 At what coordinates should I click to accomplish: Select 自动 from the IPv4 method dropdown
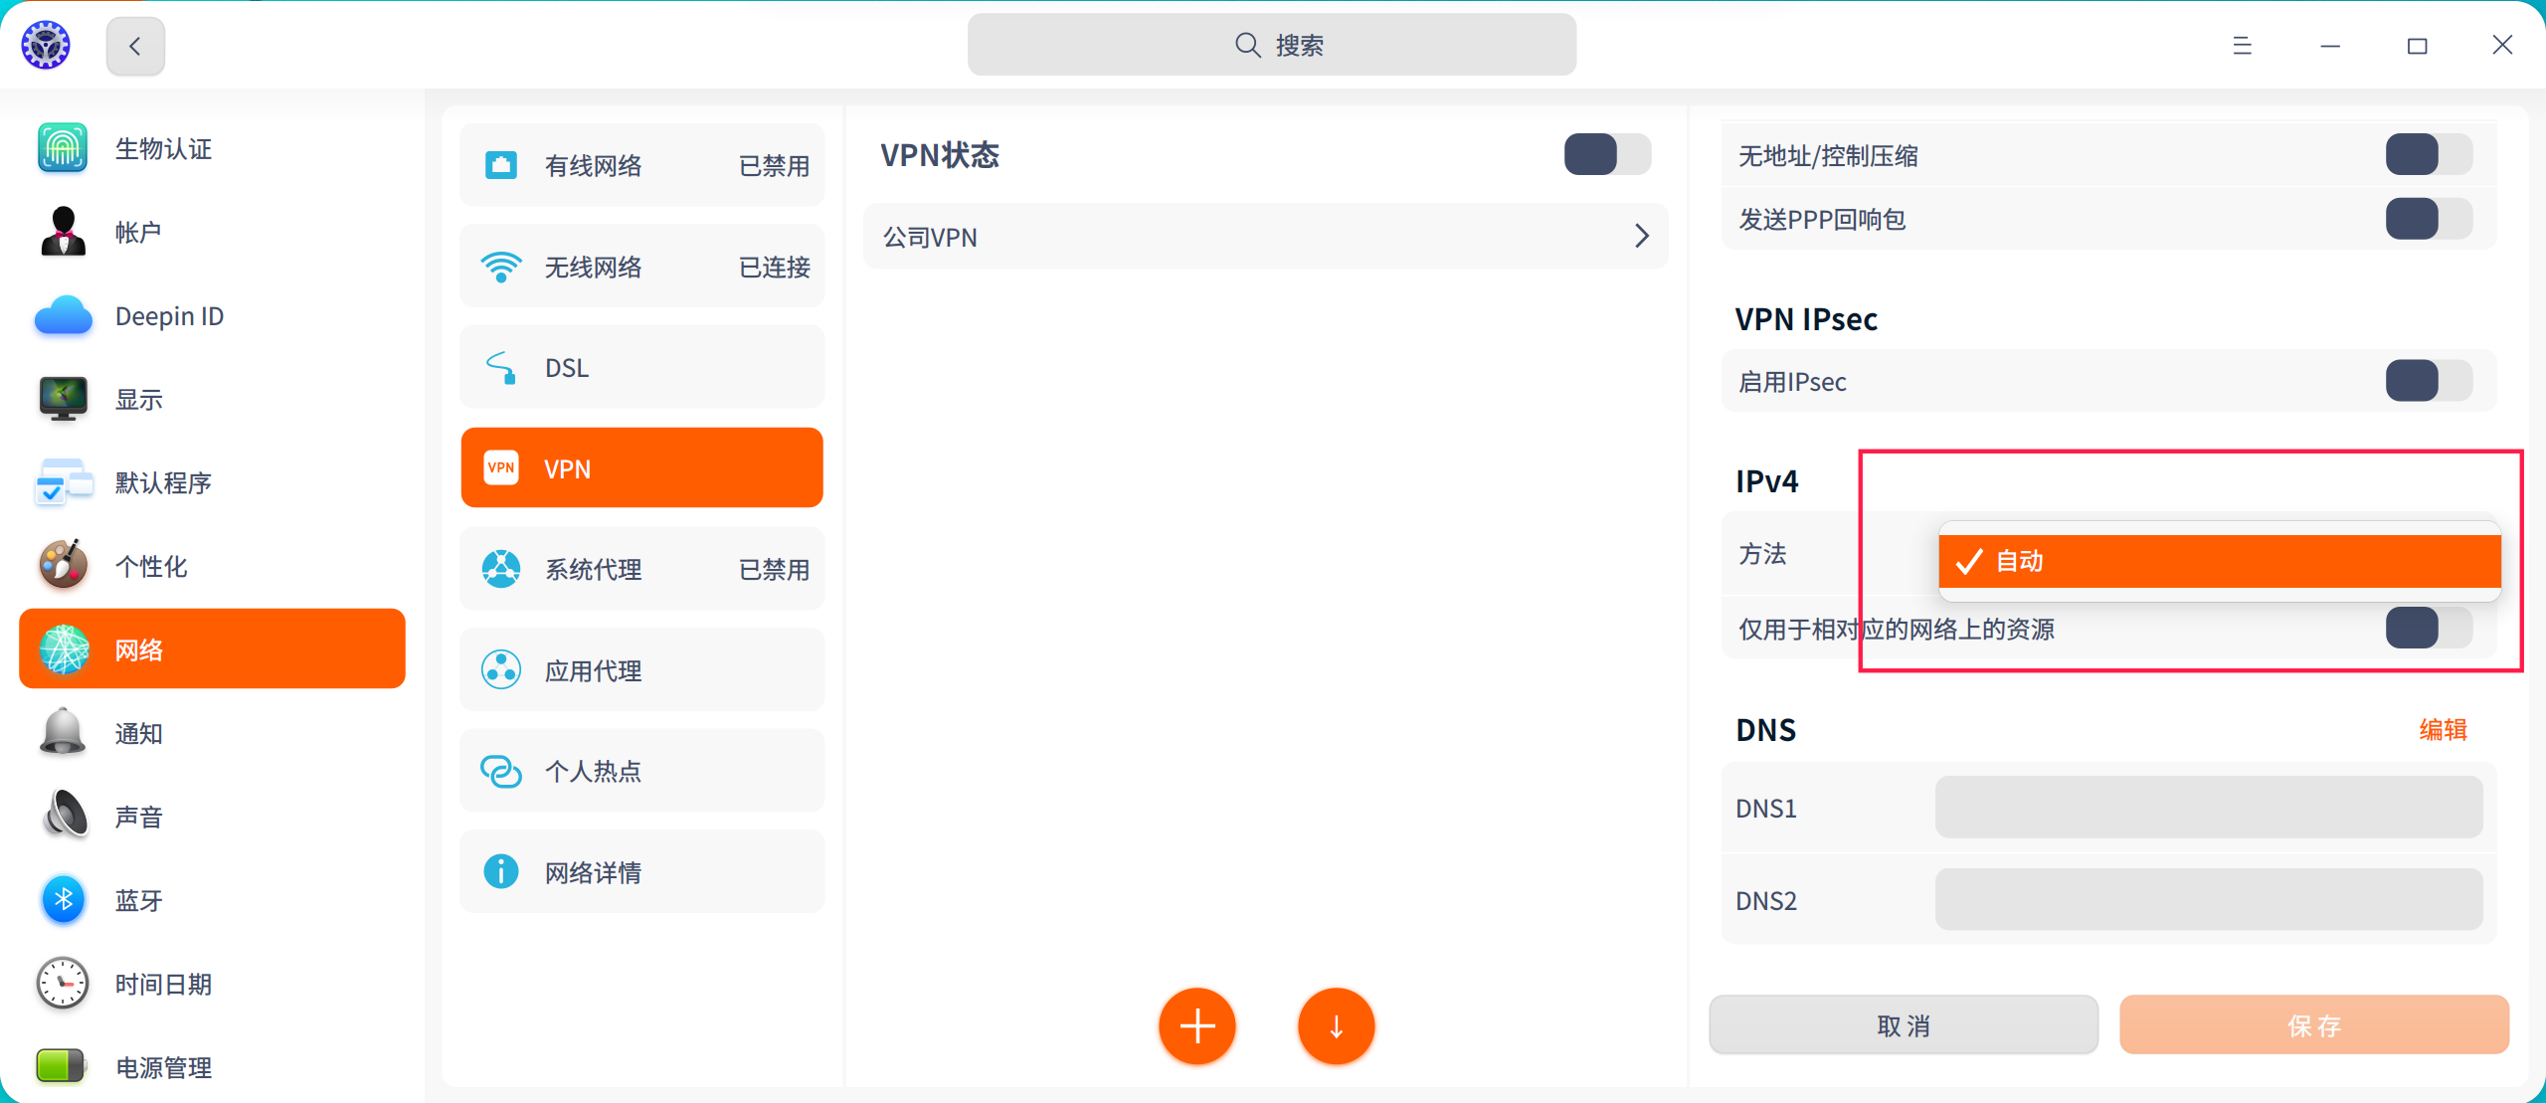tap(2219, 561)
